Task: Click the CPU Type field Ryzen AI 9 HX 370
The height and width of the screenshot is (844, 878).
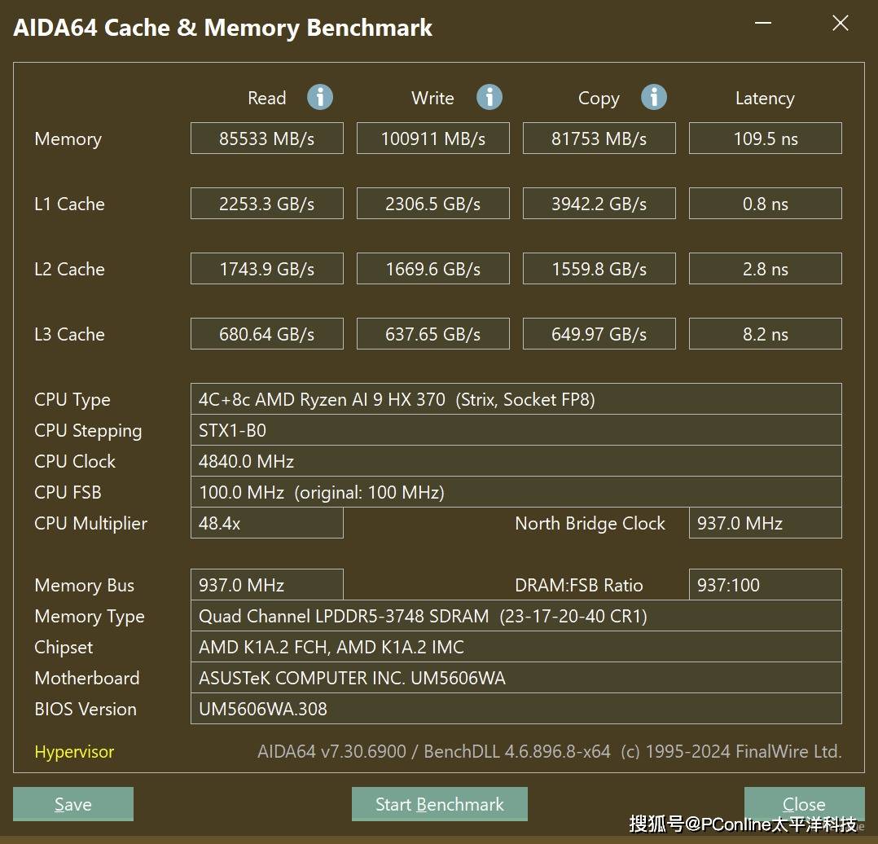Action: pyautogui.click(x=516, y=399)
